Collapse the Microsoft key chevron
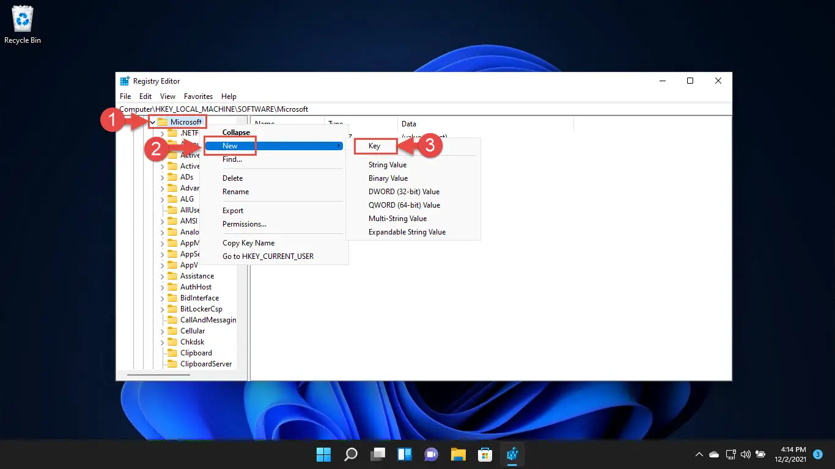The height and width of the screenshot is (469, 835). tap(152, 122)
